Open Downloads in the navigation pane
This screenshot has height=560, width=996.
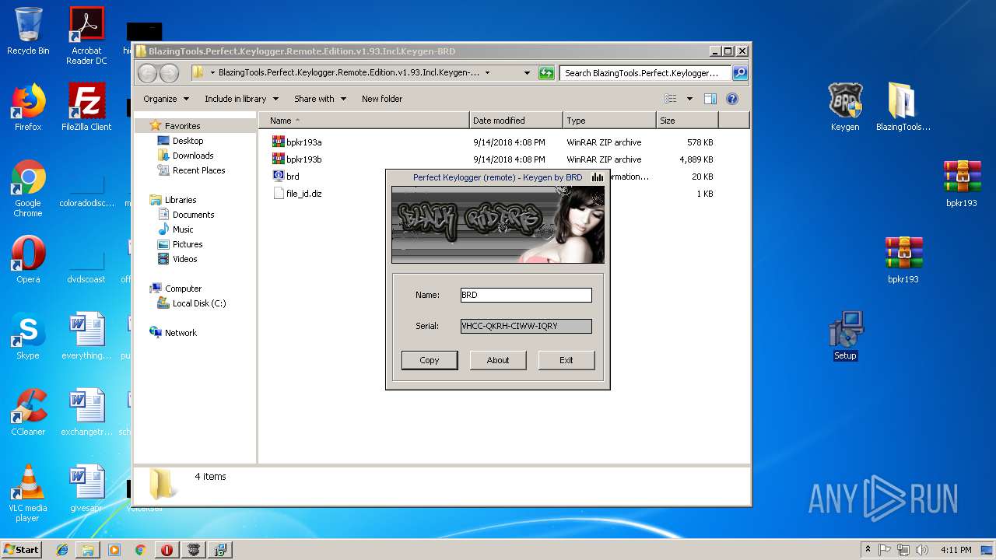click(x=193, y=156)
